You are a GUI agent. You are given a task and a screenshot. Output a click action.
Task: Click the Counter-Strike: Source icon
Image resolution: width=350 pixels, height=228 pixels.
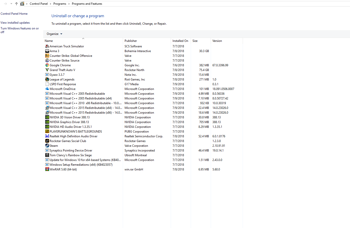point(47,60)
